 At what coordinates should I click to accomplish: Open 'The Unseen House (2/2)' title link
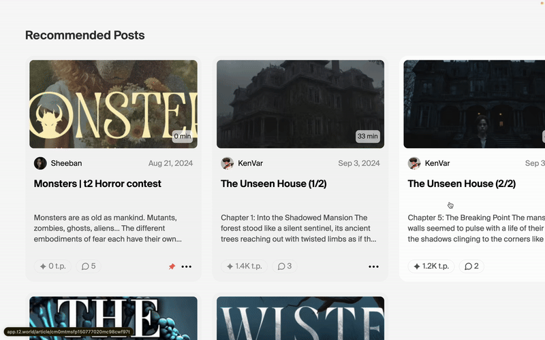462,184
